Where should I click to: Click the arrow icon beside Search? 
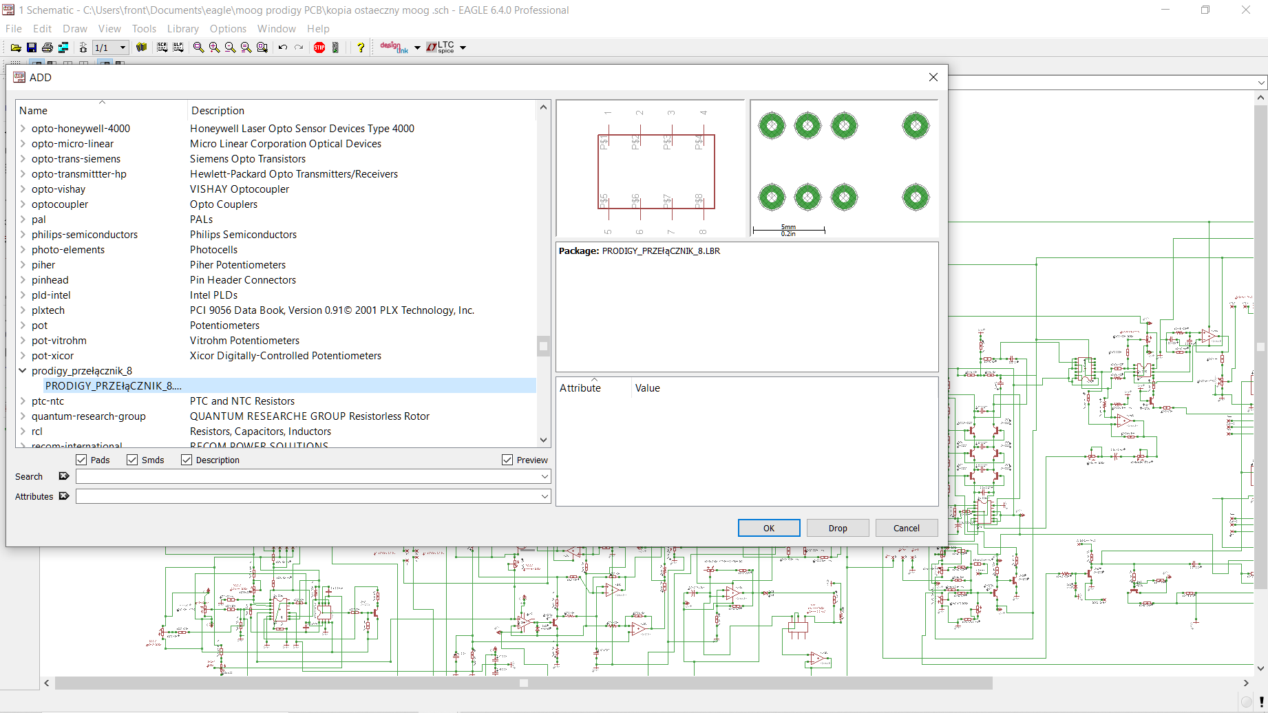(64, 476)
